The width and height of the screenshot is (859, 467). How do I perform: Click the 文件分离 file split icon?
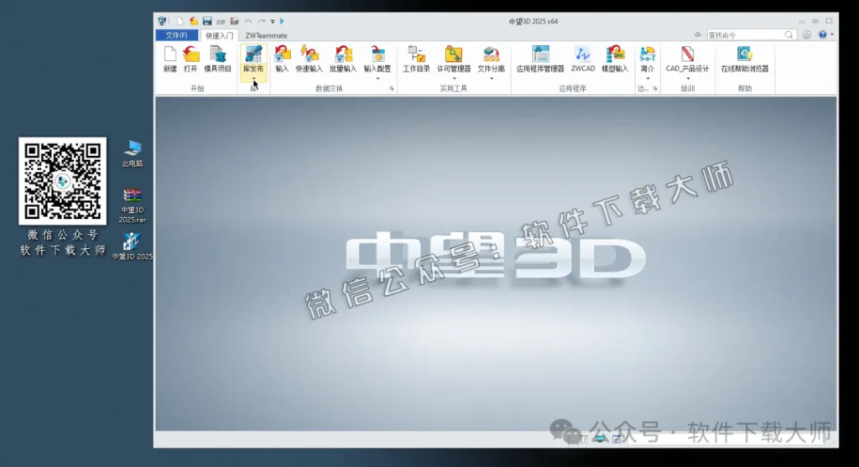coord(491,54)
